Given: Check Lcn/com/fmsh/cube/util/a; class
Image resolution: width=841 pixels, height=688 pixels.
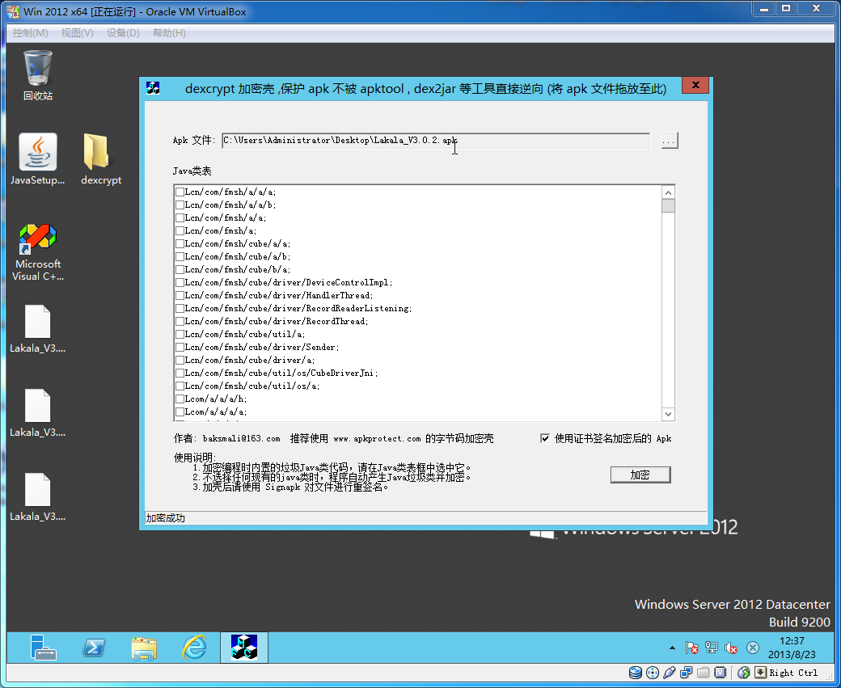Looking at the screenshot, I should pyautogui.click(x=180, y=335).
